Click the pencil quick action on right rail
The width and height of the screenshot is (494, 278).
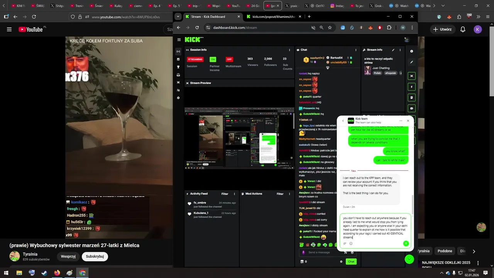pyautogui.click(x=411, y=62)
